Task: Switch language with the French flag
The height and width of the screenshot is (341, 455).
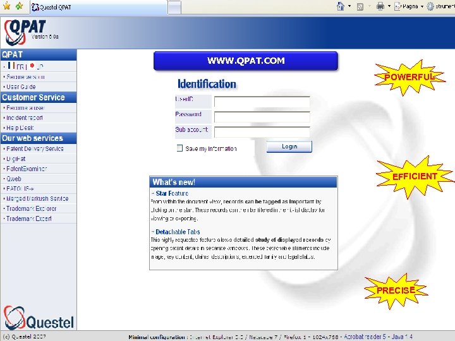Action: [x=11, y=66]
